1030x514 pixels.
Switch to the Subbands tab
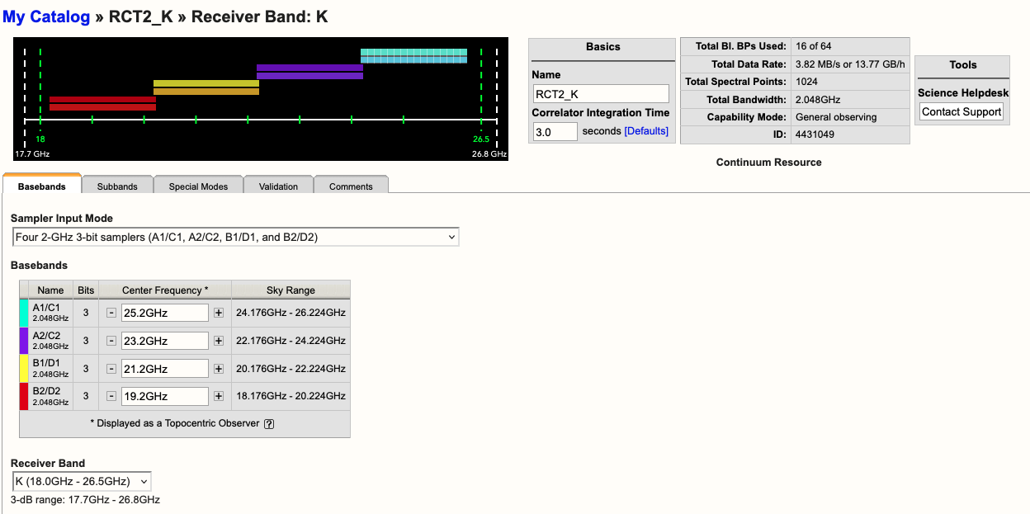click(116, 187)
